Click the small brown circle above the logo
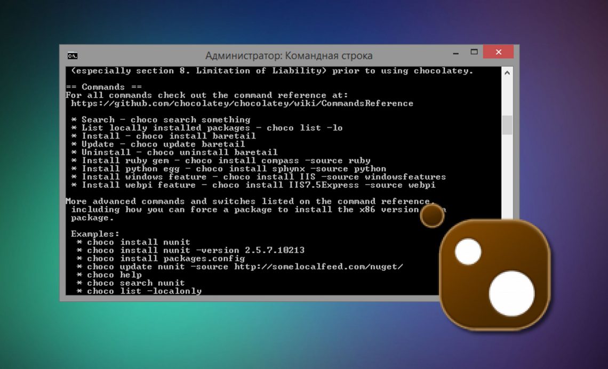 (432, 215)
